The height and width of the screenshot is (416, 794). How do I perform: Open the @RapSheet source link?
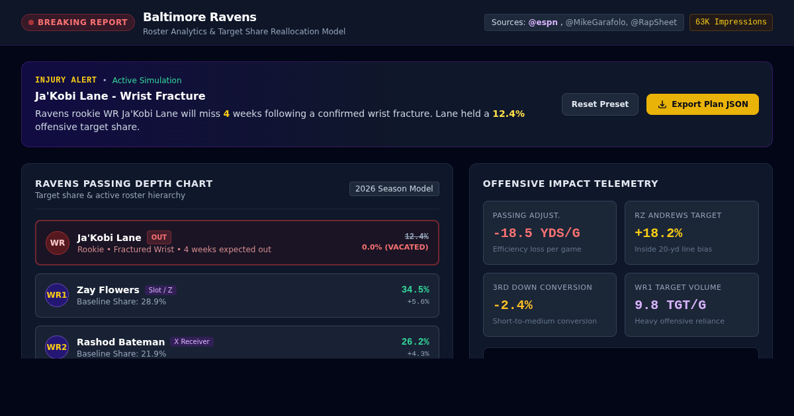(654, 22)
